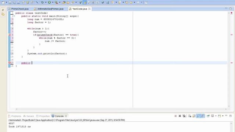Click overview ruler error mark for line 8

(232, 35)
